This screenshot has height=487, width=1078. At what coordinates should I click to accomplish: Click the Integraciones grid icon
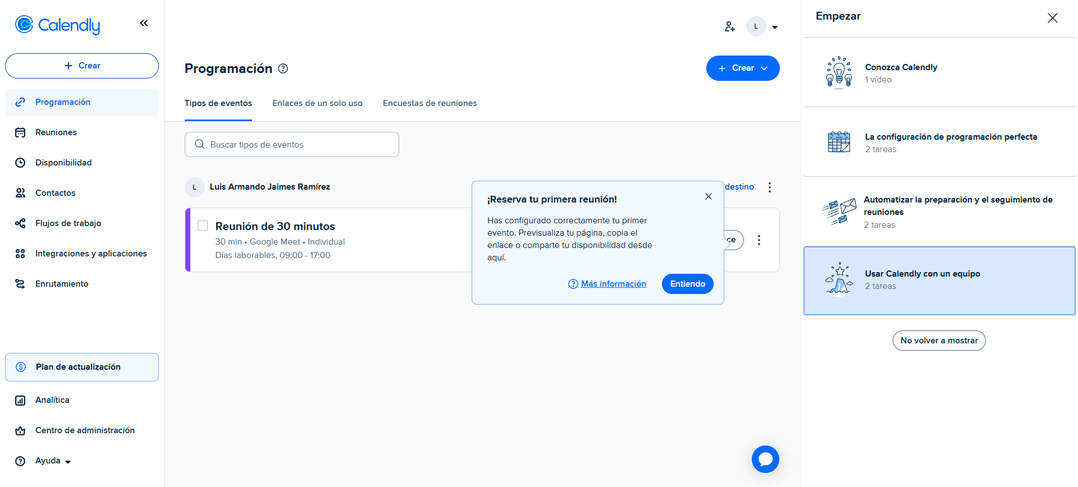(20, 254)
